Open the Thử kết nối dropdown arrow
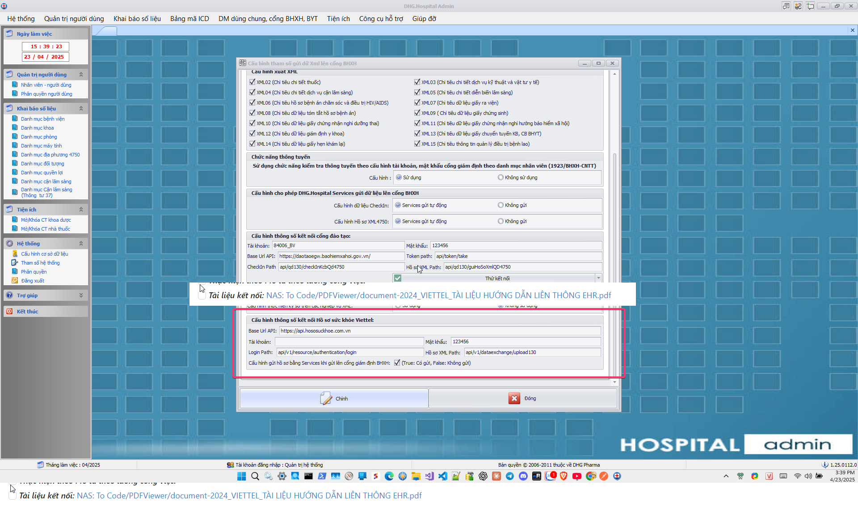This screenshot has width=858, height=506. pos(598,278)
